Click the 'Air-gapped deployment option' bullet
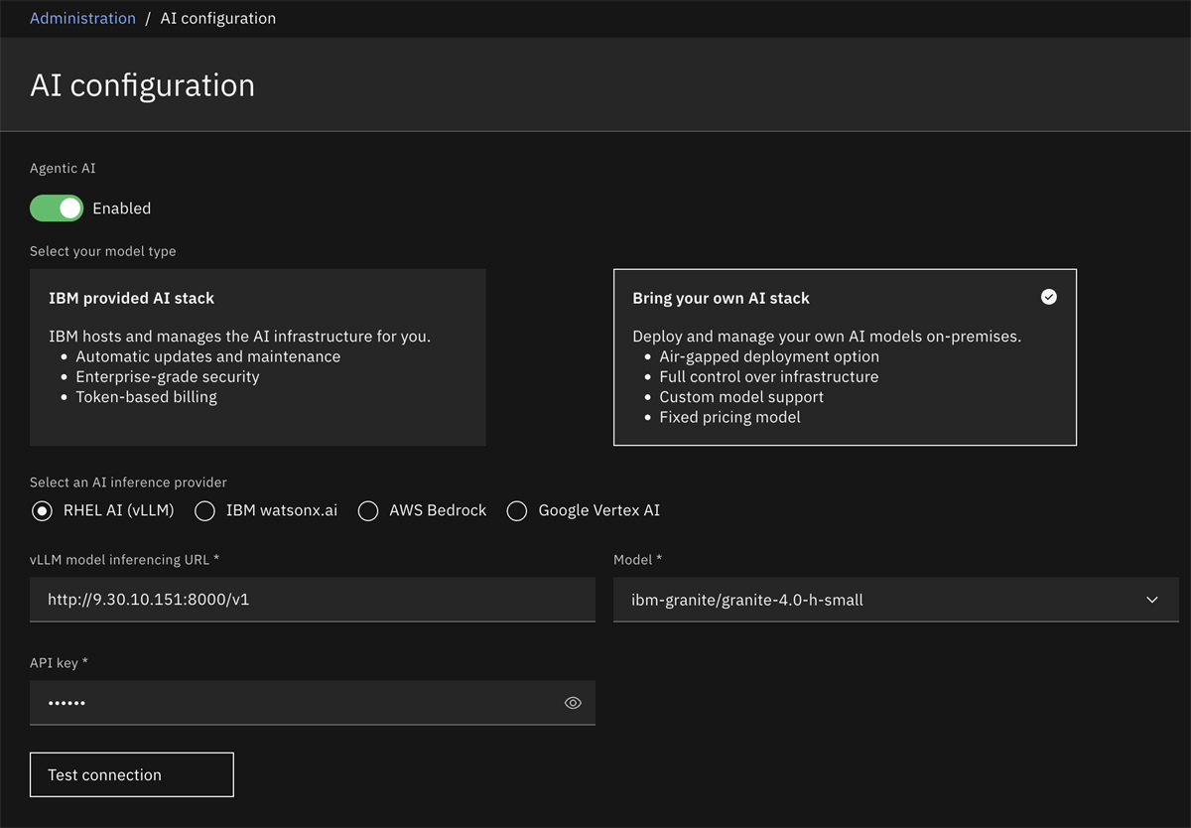Image resolution: width=1191 pixels, height=828 pixels. [x=769, y=356]
